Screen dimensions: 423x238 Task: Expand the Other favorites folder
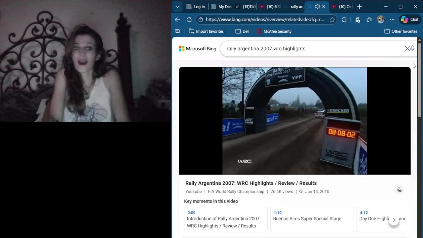401,31
